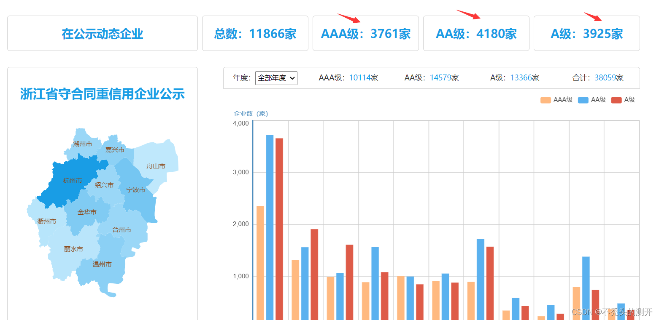Click the 总数：11866家 card
Image resolution: width=659 pixels, height=320 pixels.
(255, 33)
